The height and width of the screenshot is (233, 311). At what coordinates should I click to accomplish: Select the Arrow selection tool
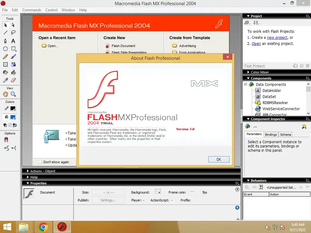5,25
